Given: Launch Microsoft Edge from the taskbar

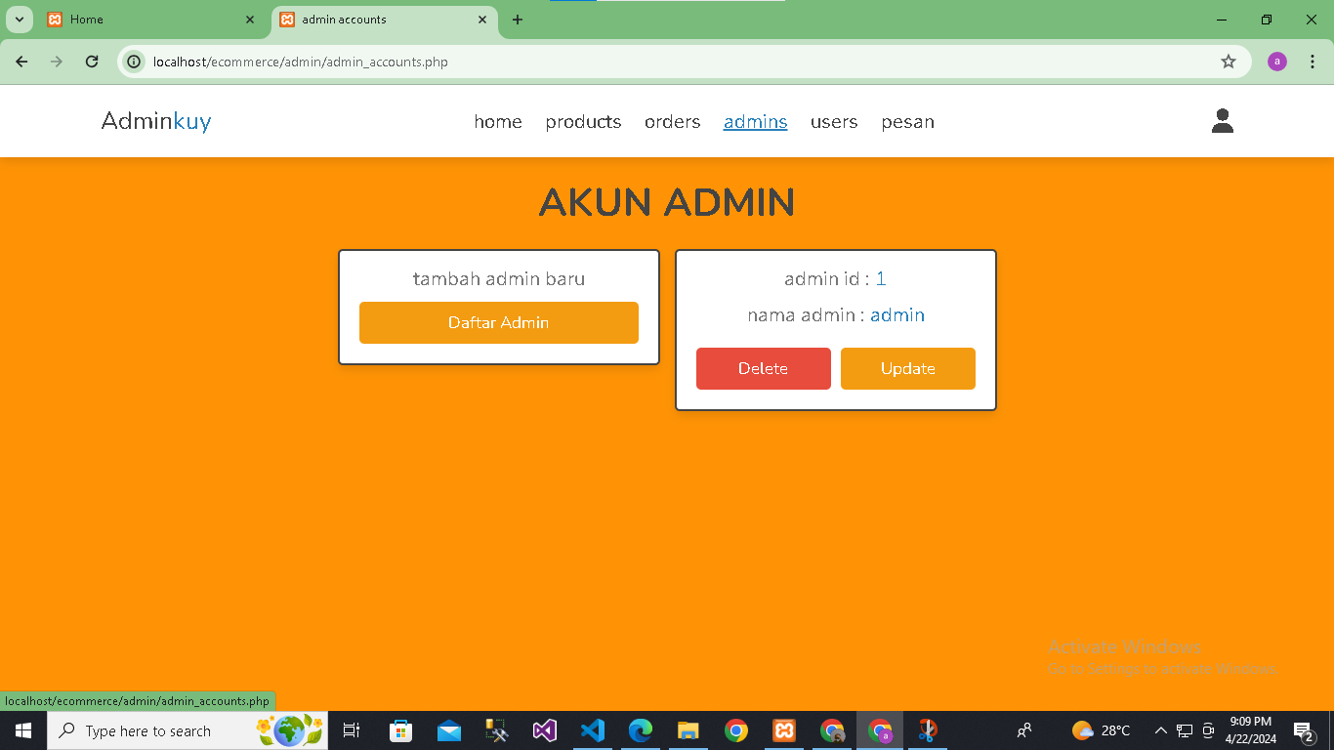Looking at the screenshot, I should (x=641, y=730).
